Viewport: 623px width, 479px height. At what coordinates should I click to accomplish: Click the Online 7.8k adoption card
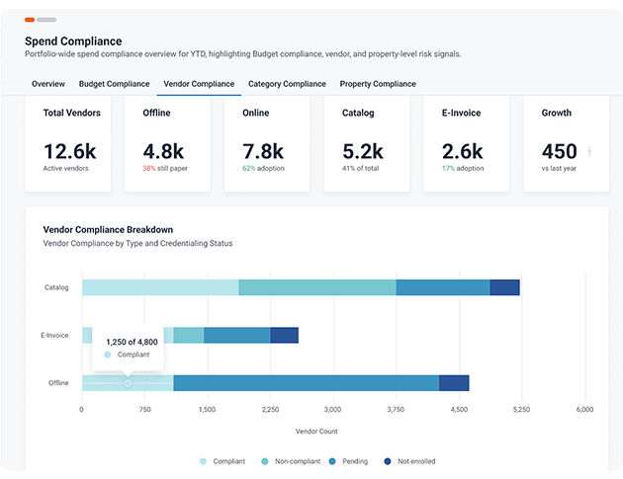[267, 143]
